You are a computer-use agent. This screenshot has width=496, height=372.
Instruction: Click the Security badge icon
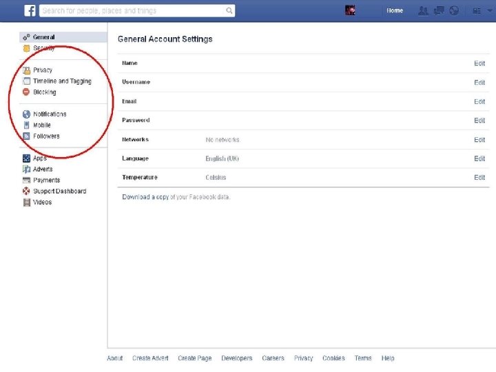point(27,48)
